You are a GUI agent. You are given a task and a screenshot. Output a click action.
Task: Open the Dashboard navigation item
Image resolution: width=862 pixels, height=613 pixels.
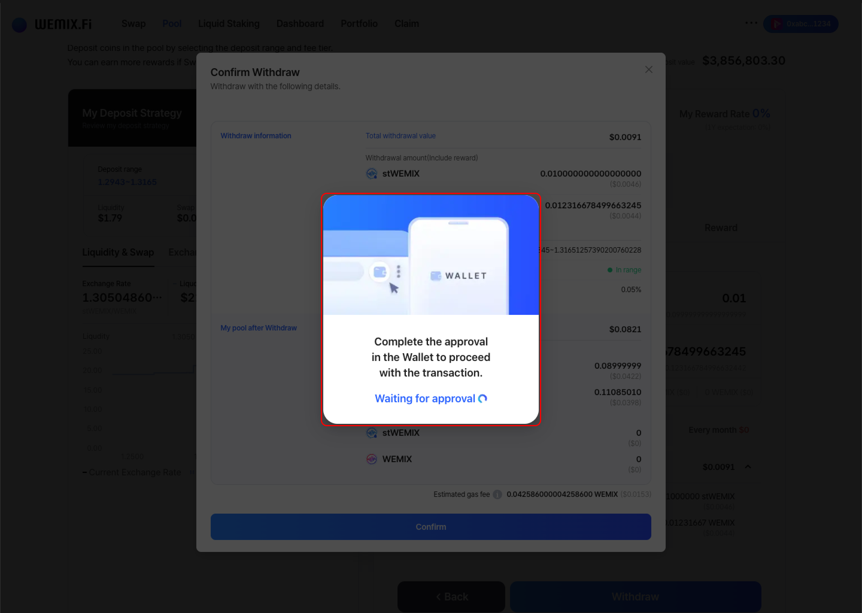[x=300, y=24]
